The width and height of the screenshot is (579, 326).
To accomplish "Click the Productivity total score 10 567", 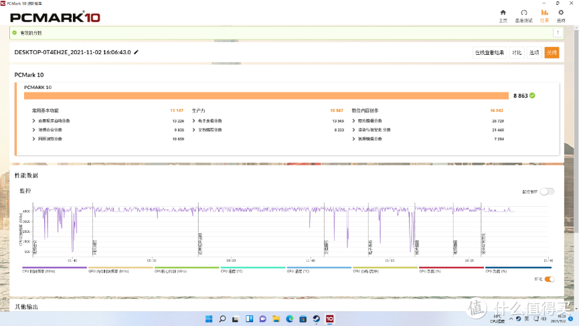I will click(337, 110).
